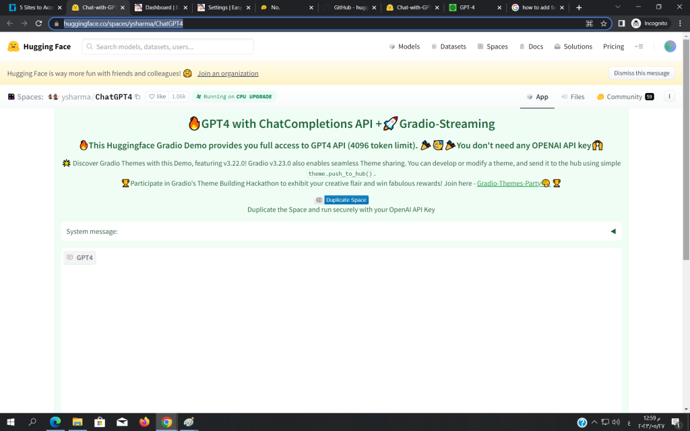Switch to the App tab
This screenshot has width=690, height=431.
pos(537,97)
